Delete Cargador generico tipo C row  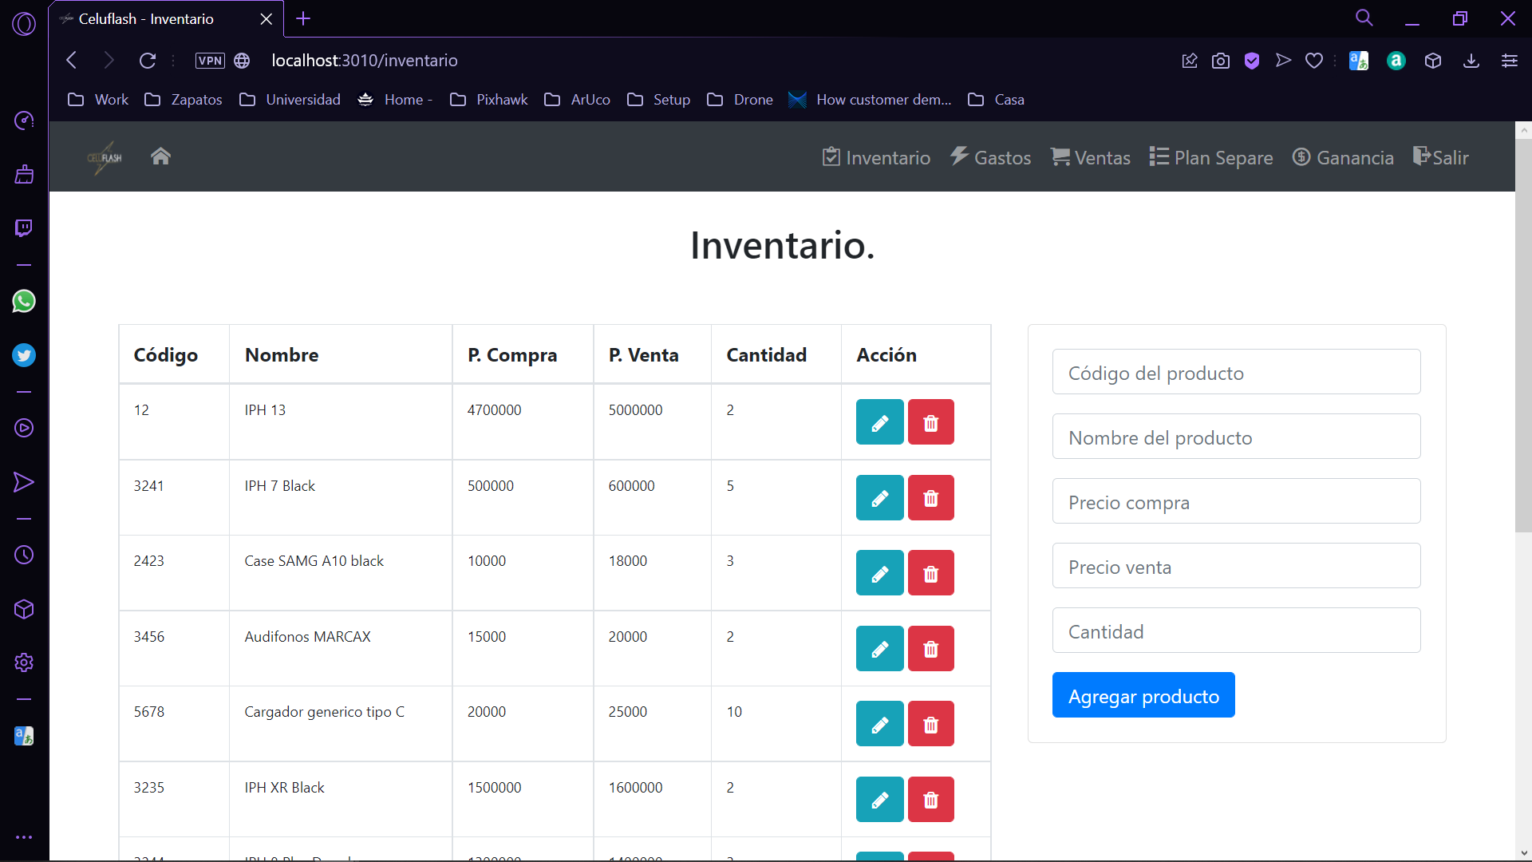[x=930, y=724]
